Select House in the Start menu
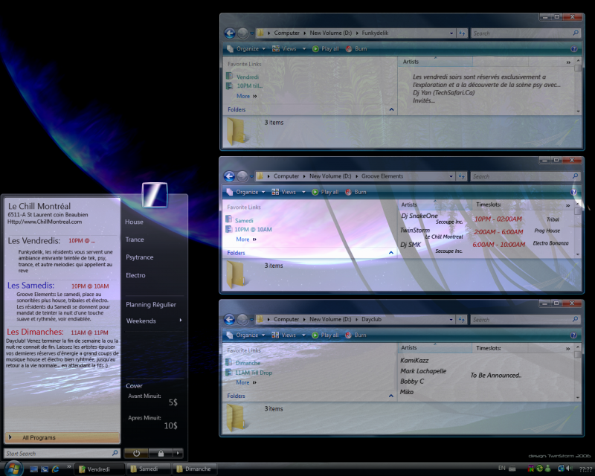595x476 pixels. click(x=135, y=222)
